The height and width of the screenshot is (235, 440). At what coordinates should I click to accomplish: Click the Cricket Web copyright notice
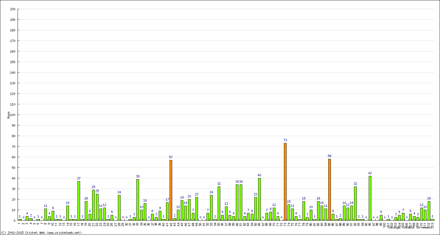coord(41,233)
